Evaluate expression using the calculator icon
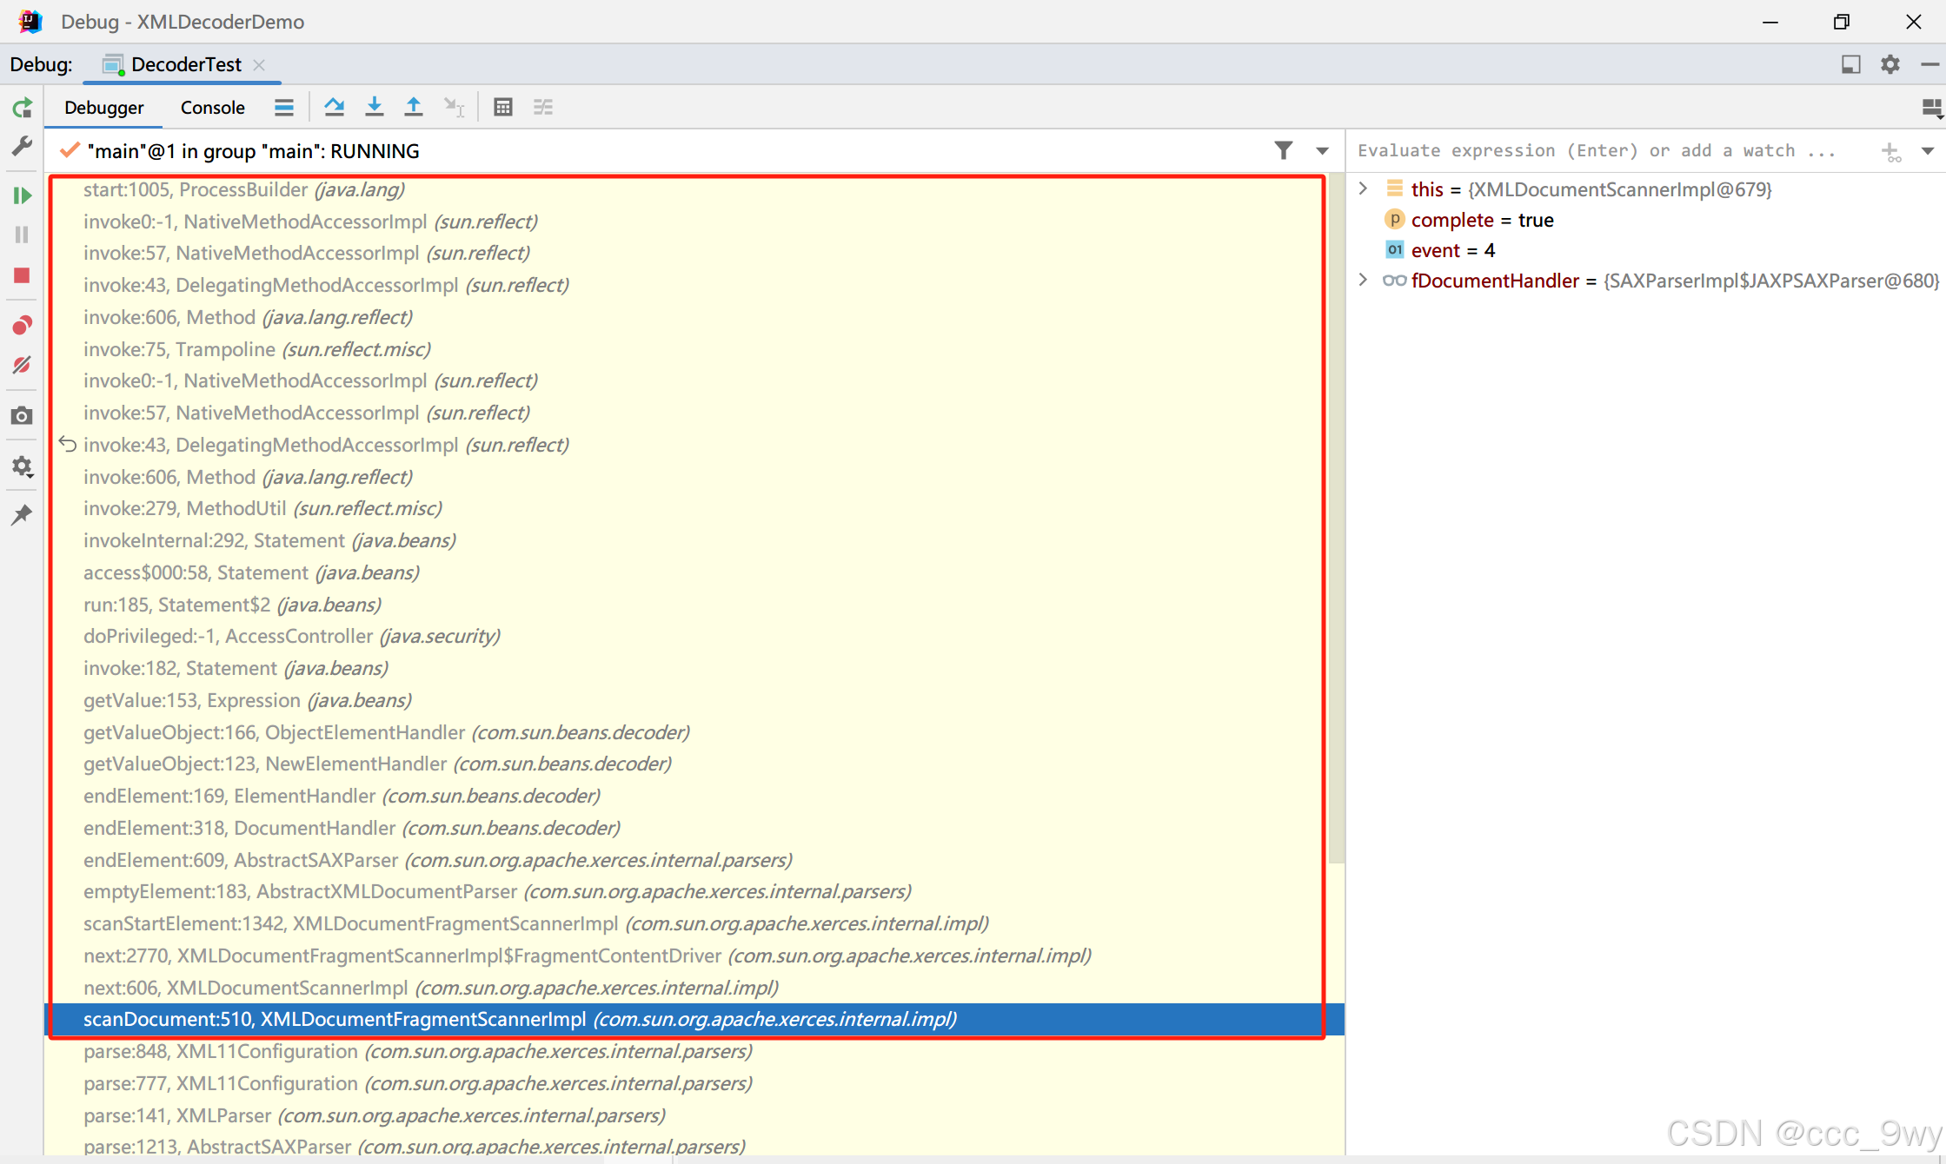This screenshot has height=1164, width=1946. click(x=503, y=106)
